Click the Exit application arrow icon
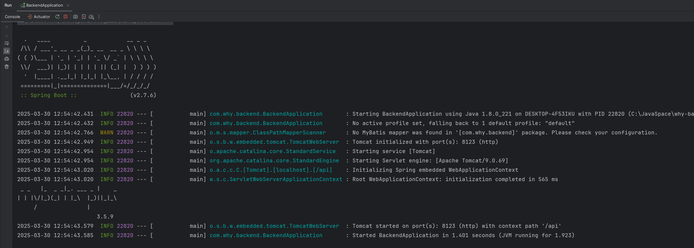This screenshot has width=694, height=248. coord(84,17)
